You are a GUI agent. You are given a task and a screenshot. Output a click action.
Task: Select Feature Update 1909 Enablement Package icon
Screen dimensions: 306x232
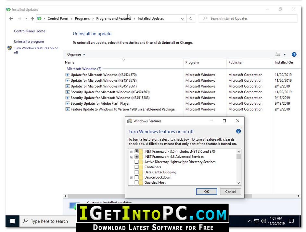pyautogui.click(x=68, y=109)
